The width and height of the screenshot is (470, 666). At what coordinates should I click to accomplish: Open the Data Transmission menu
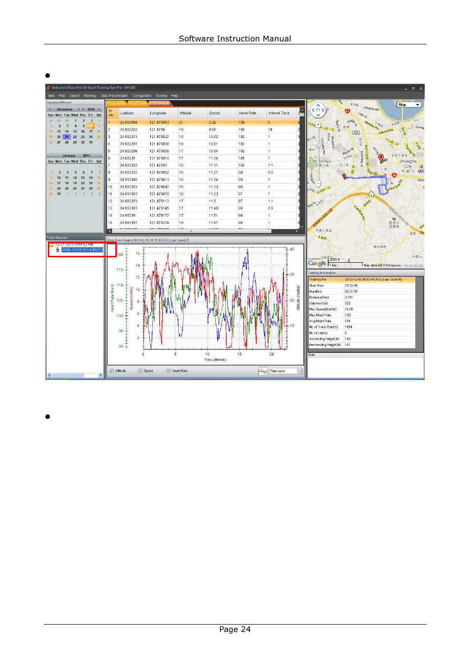[114, 96]
